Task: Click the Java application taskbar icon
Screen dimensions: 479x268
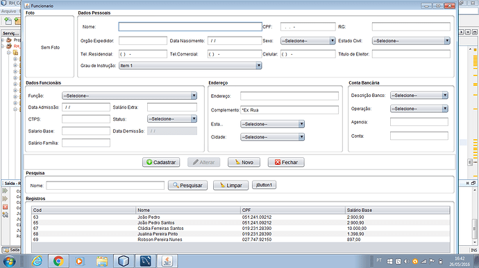Action: (x=167, y=261)
